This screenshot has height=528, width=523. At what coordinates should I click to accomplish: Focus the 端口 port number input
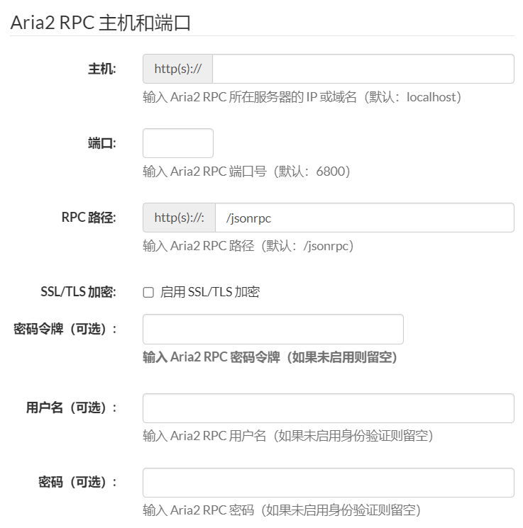pyautogui.click(x=177, y=143)
